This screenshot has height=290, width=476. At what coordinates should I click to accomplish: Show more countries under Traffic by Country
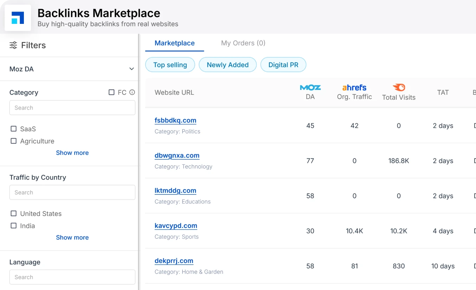click(x=72, y=237)
